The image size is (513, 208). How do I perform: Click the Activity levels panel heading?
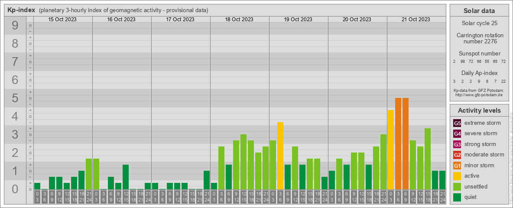(x=479, y=110)
